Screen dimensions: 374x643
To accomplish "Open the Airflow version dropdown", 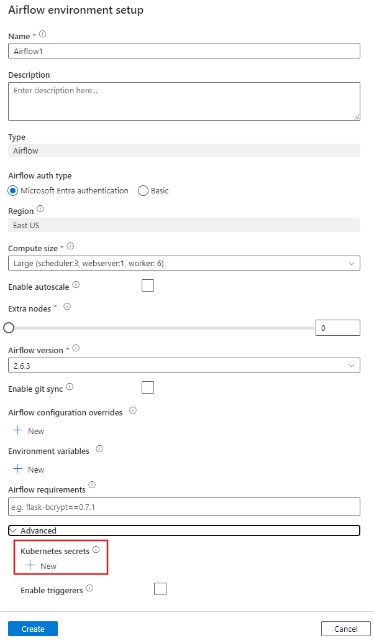I will 184,366.
